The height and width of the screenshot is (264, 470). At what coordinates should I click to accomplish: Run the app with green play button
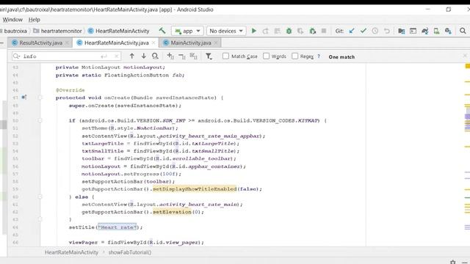point(254,31)
